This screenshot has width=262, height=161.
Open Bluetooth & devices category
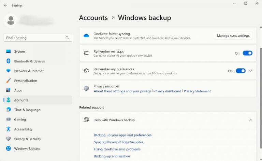(38, 61)
